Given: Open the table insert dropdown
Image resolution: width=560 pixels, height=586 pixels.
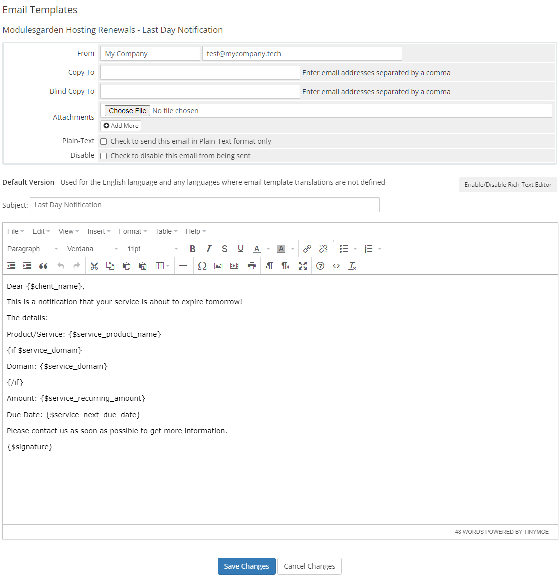Looking at the screenshot, I should [163, 266].
